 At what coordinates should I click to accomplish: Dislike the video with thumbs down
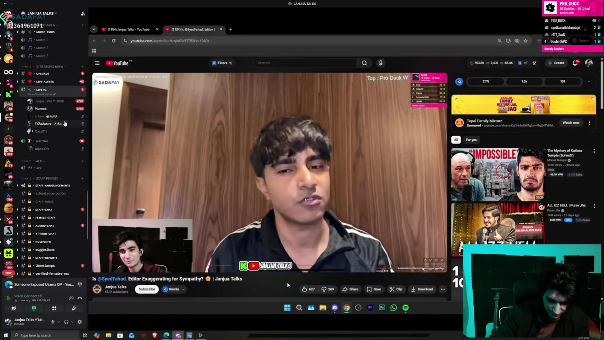click(x=328, y=289)
